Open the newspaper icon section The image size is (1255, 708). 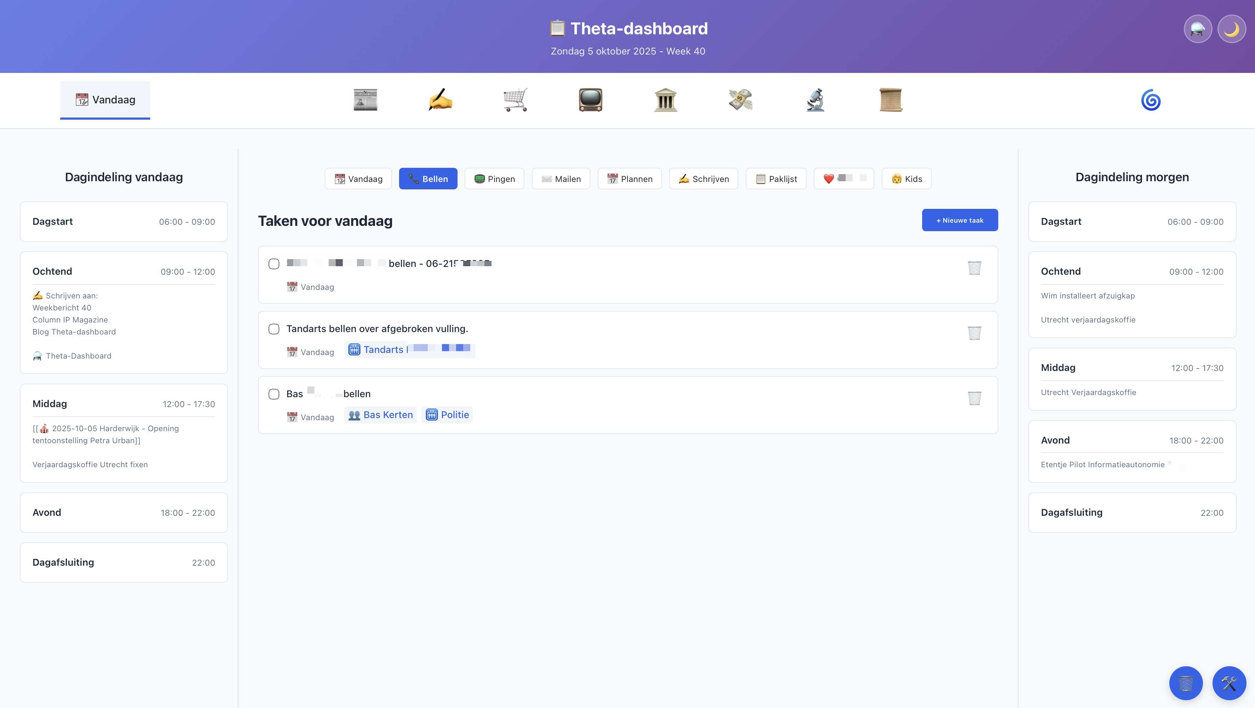pyautogui.click(x=365, y=100)
